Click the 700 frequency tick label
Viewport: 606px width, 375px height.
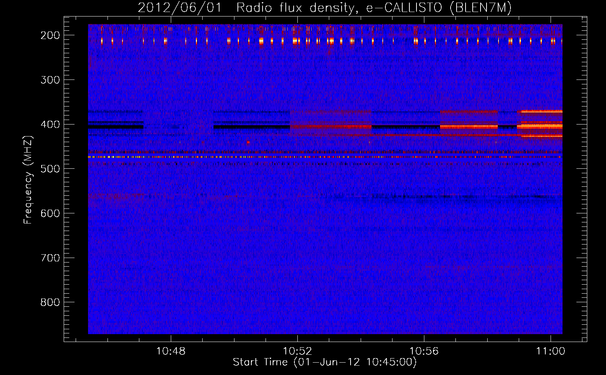click(x=50, y=258)
